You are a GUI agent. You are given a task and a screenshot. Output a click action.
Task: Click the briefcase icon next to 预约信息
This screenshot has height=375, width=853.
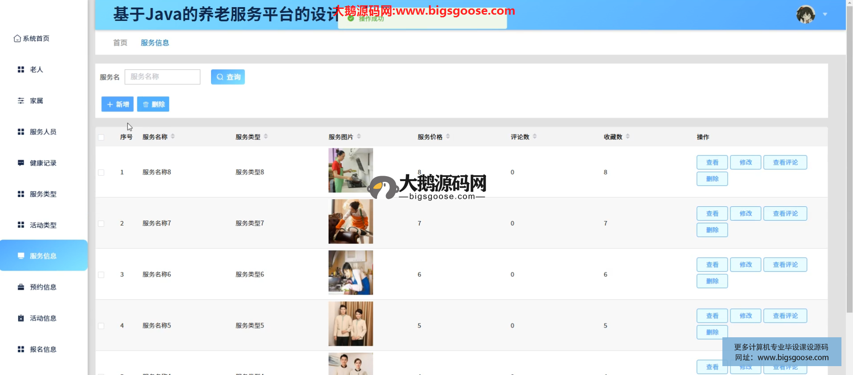pos(21,287)
